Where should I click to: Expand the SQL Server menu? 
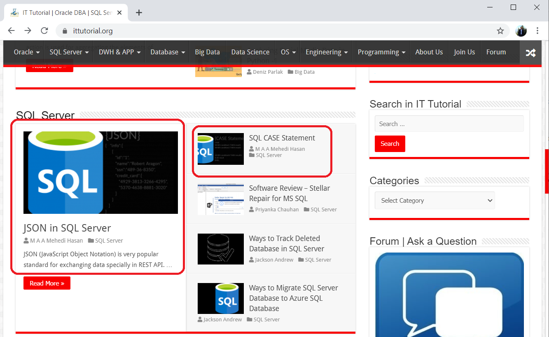(69, 52)
